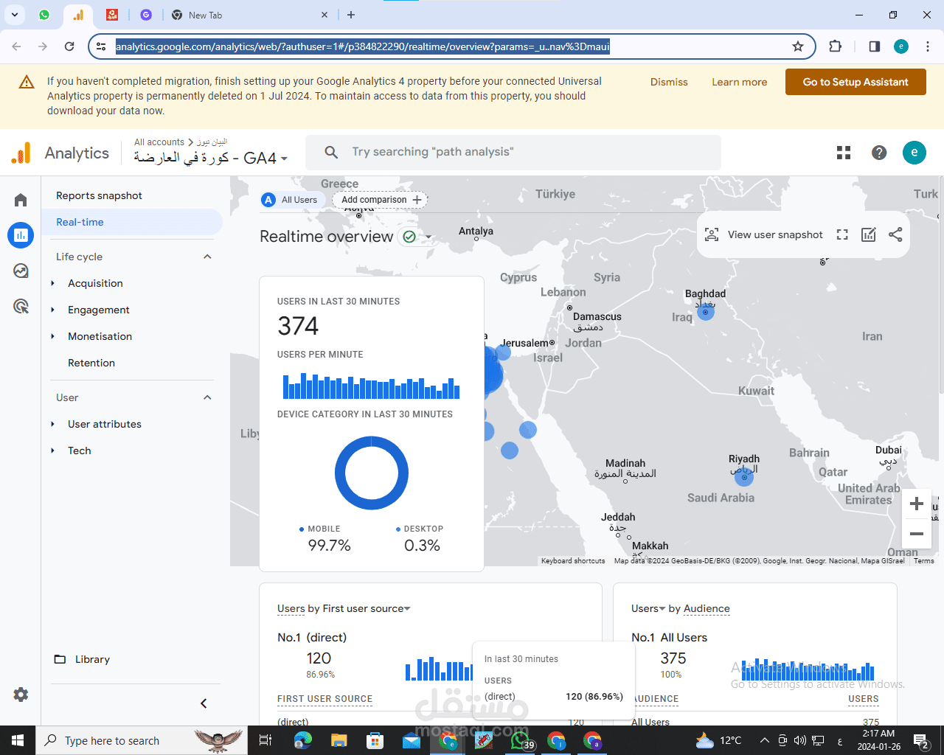
Task: Open Reports snapshot
Action: pos(99,195)
